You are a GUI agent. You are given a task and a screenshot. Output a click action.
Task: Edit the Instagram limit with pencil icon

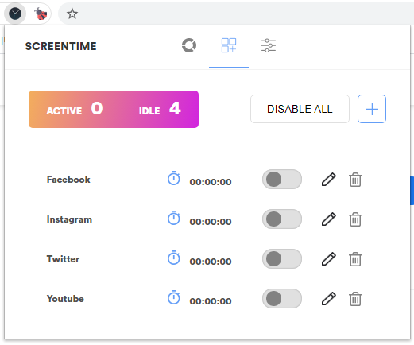click(329, 219)
